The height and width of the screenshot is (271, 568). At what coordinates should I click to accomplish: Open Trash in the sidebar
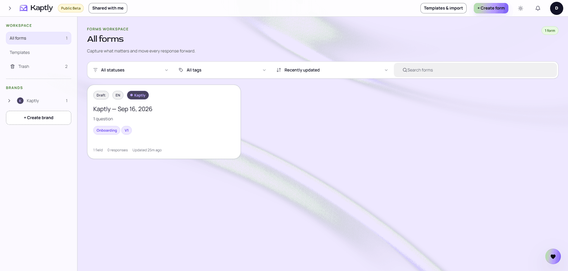point(38,66)
